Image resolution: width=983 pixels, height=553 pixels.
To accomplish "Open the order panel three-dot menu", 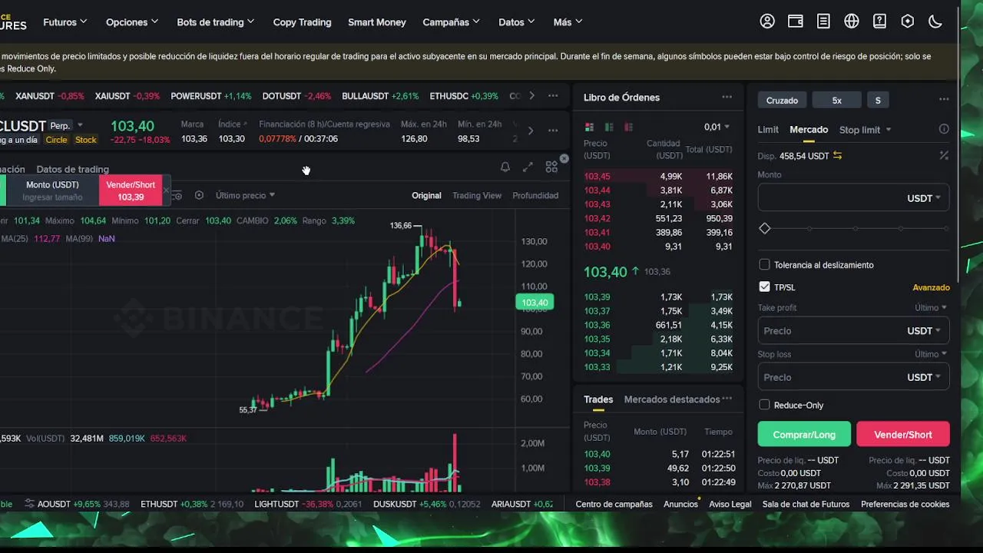I will (x=944, y=99).
